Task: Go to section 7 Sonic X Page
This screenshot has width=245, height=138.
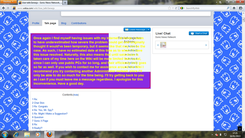Action: click(x=40, y=121)
